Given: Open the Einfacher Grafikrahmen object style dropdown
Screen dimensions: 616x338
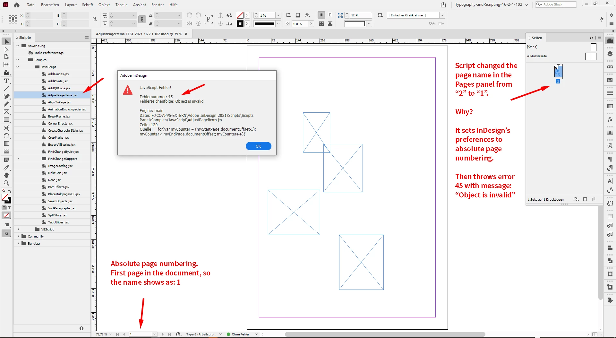Looking at the screenshot, I should coord(442,15).
